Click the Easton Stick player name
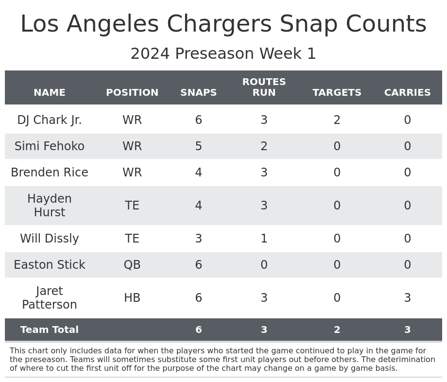This screenshot has height=382, width=447. 50,265
